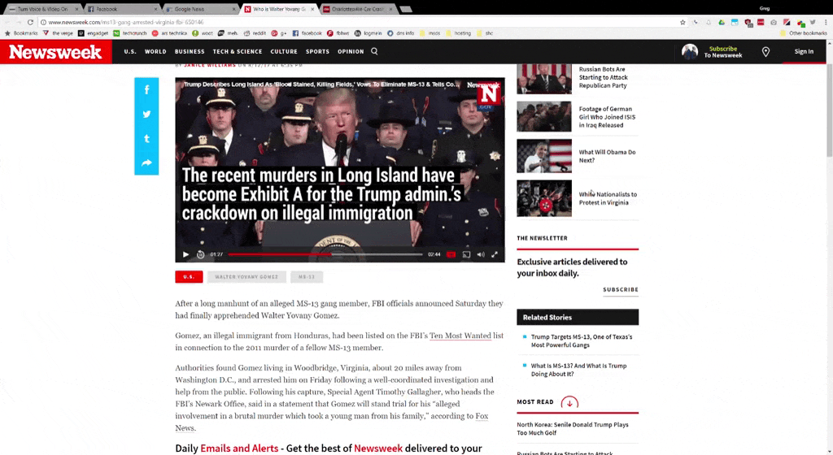Open the 'What Will Obama Do Next?' thumbnail
This screenshot has height=455, width=833.
(544, 156)
